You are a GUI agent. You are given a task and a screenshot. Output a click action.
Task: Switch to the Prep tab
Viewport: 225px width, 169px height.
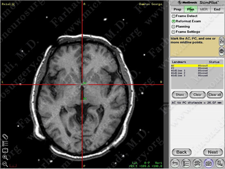[x=178, y=9]
